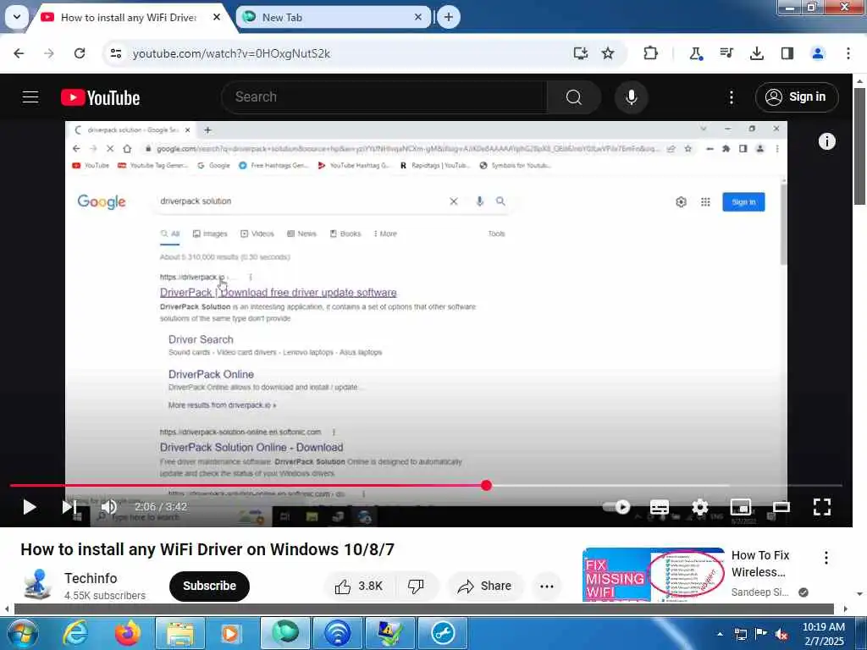Click the page vertical scrollbar thumb
The image size is (867, 650).
859,146
